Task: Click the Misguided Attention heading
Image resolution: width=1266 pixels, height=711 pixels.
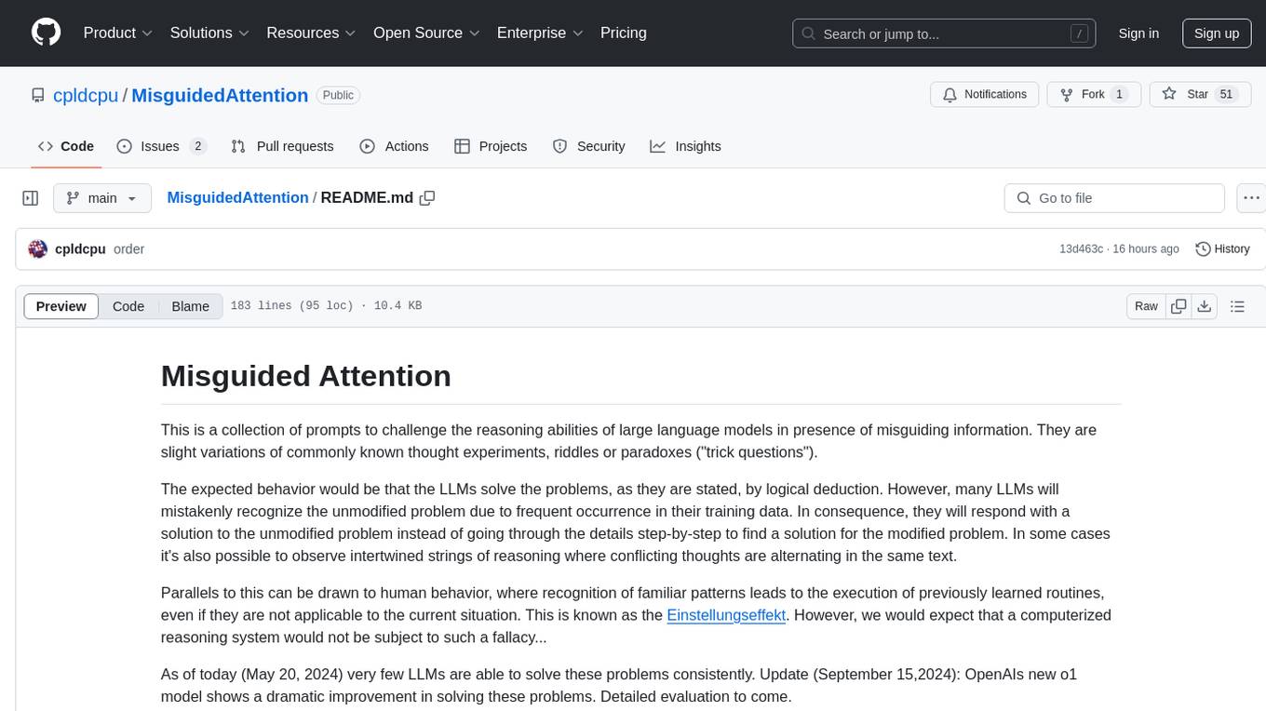Action: (306, 376)
